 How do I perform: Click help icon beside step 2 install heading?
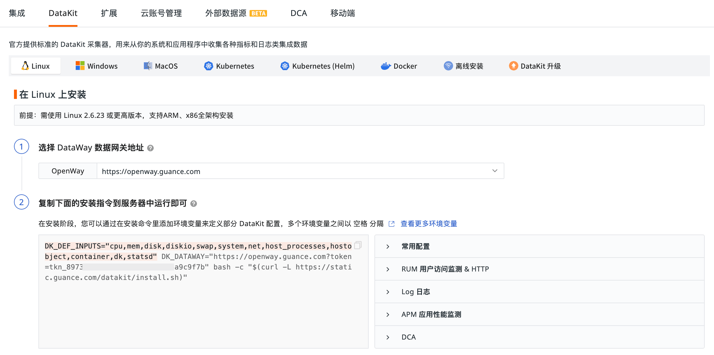coord(194,204)
